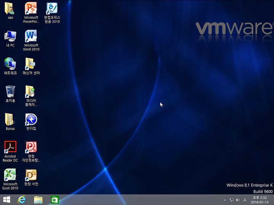The height and width of the screenshot is (205, 274).
Task: Click the 미디어 플레이어 shortcut icon
Action: pos(31,96)
